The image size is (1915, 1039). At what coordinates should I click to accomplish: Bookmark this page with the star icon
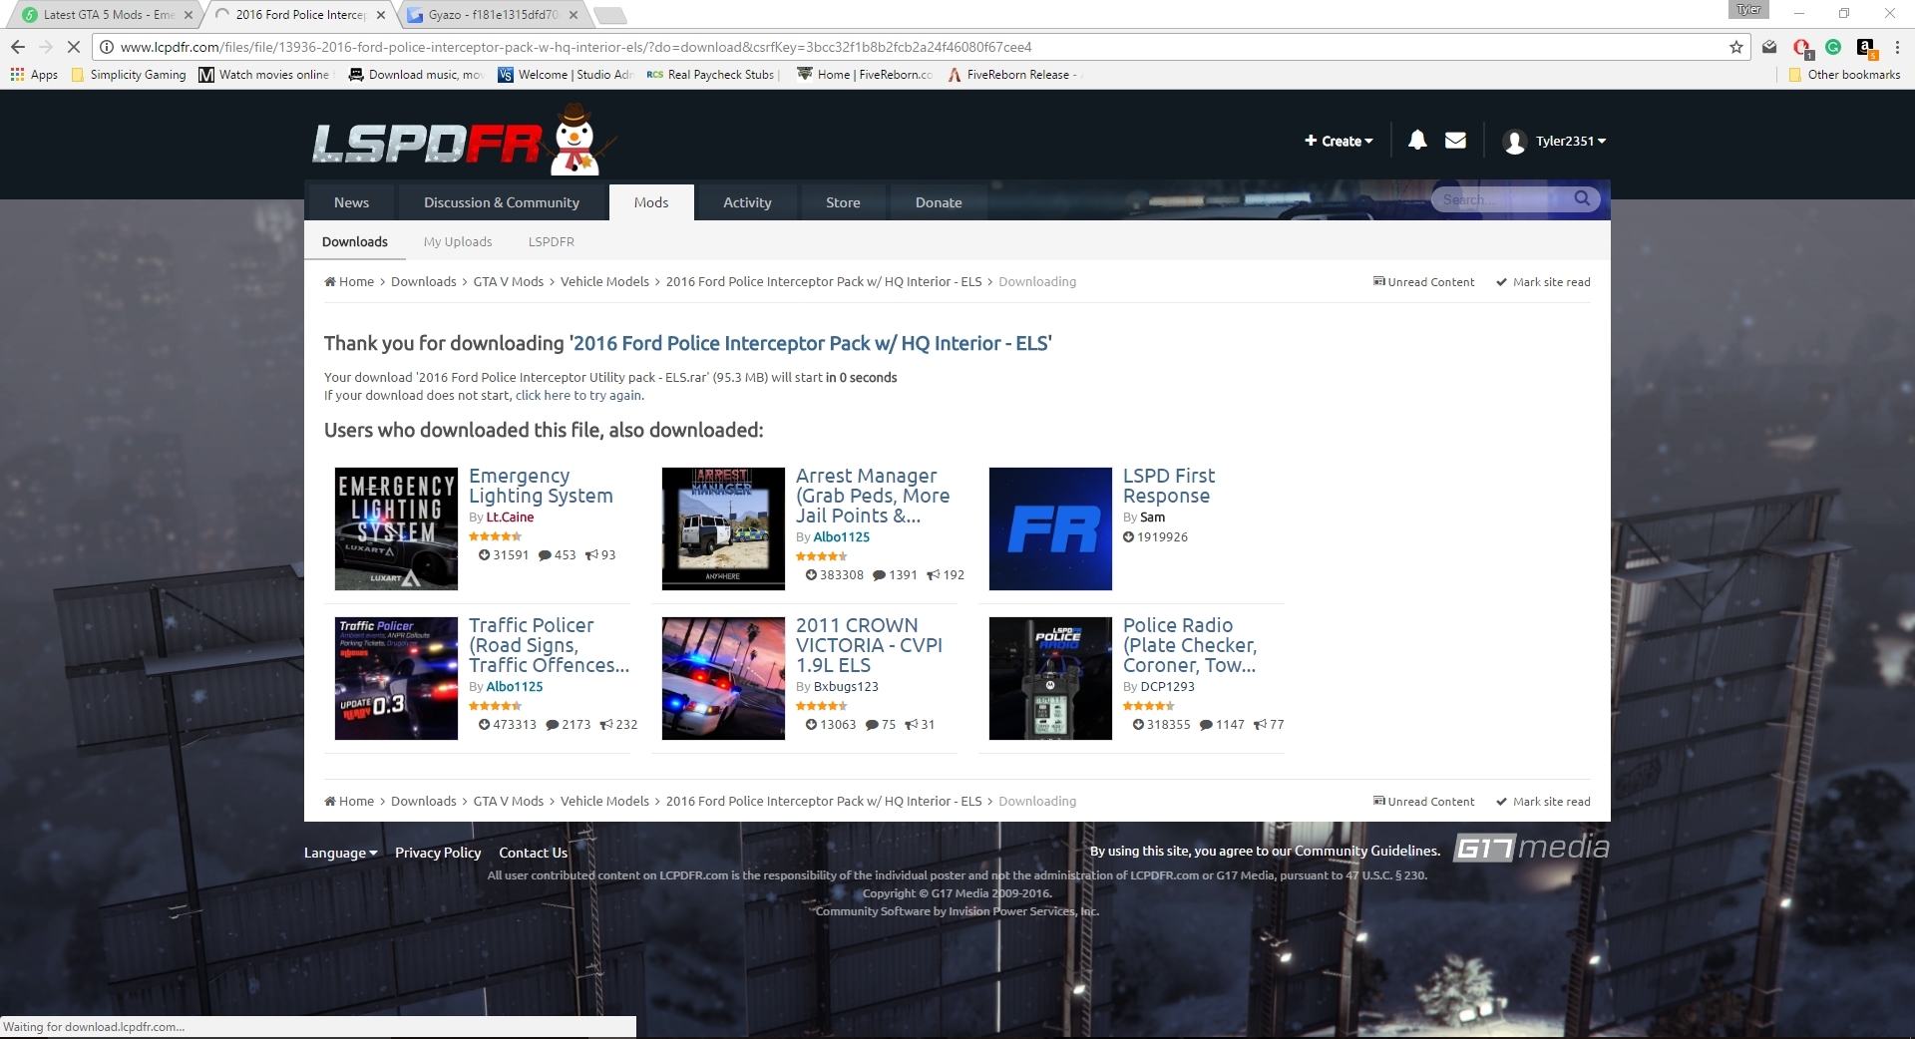point(1736,47)
